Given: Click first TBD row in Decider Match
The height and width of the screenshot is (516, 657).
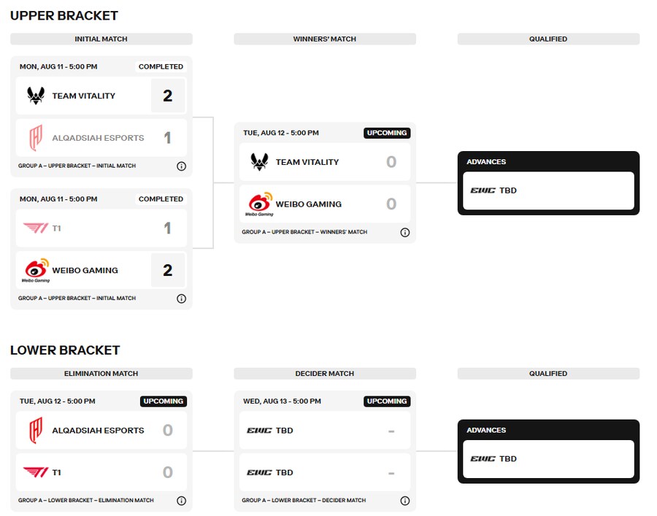Looking at the screenshot, I should (325, 431).
